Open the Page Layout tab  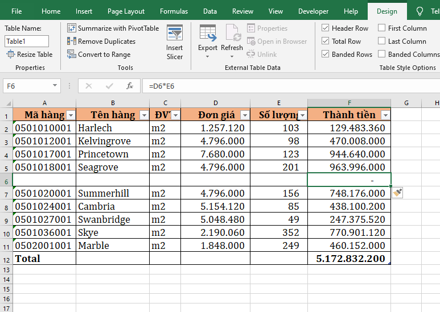pos(126,11)
